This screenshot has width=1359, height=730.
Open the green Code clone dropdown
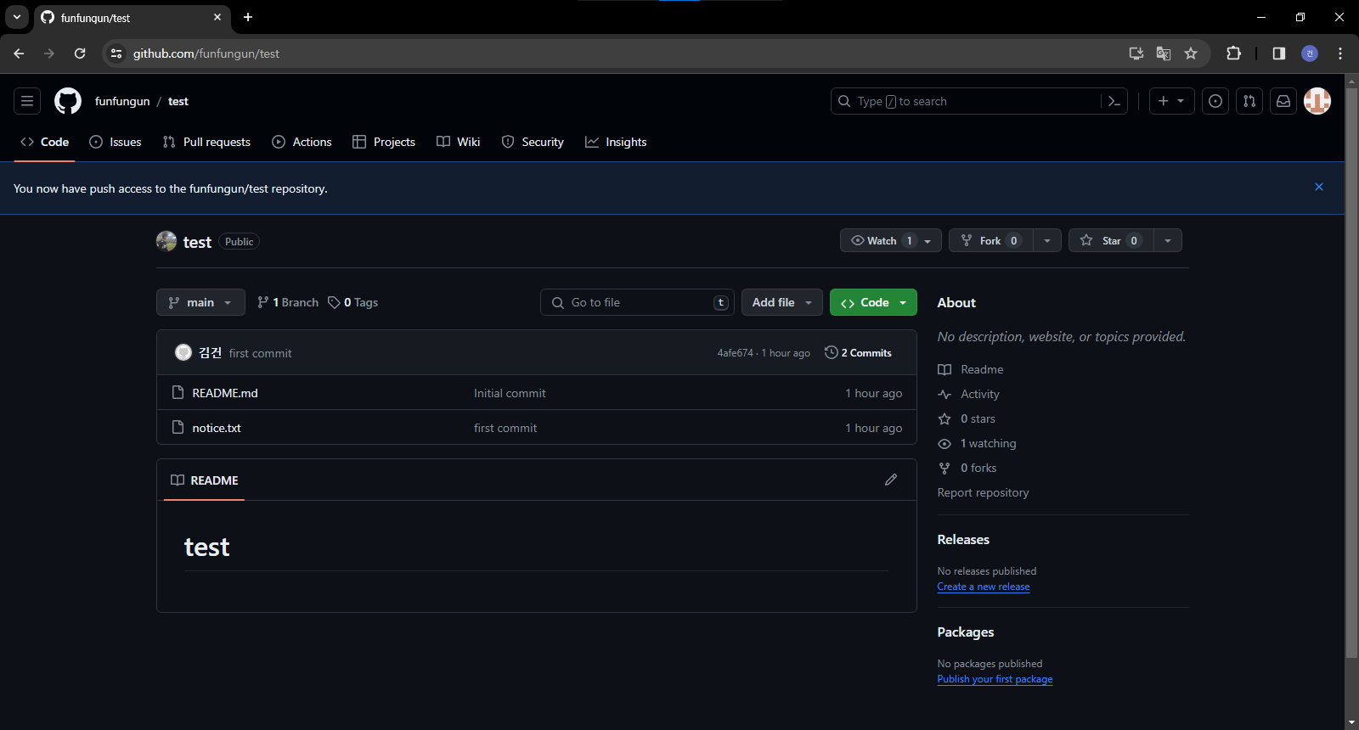point(873,302)
